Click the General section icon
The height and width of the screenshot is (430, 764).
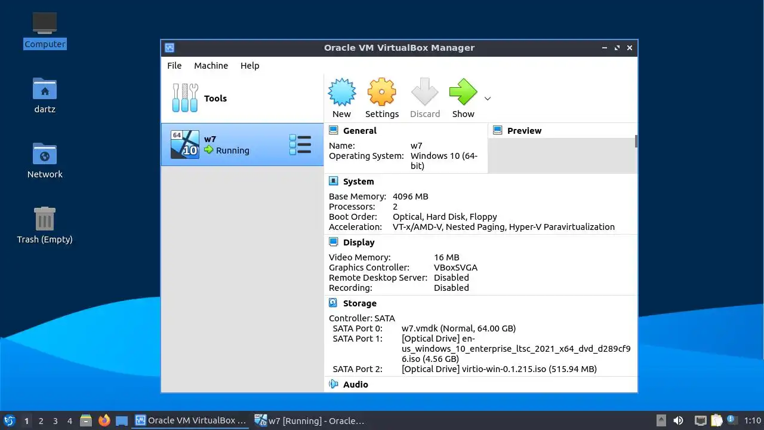334,130
